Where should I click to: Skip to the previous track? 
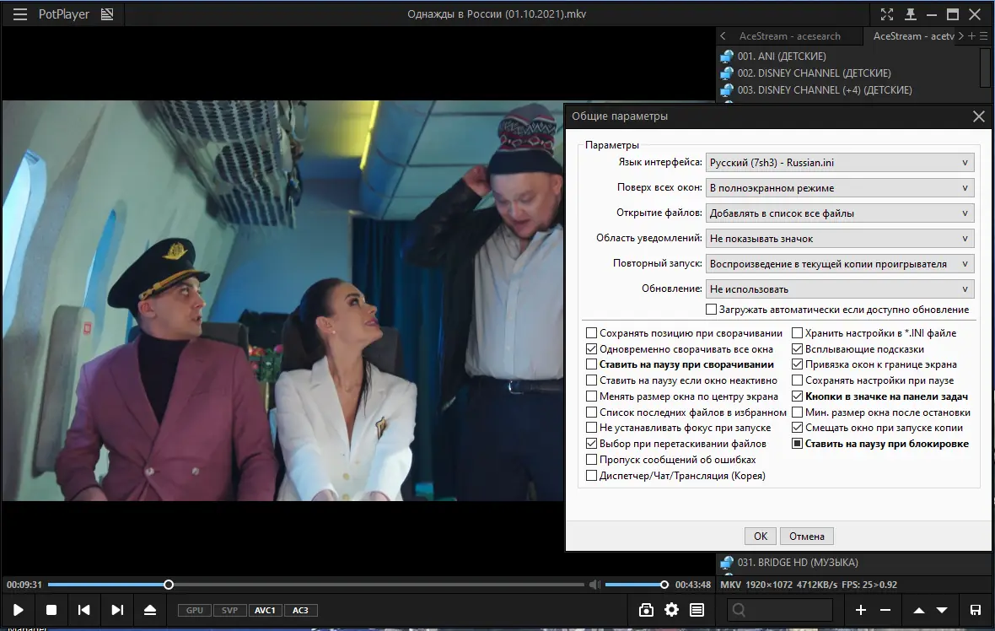pos(84,610)
